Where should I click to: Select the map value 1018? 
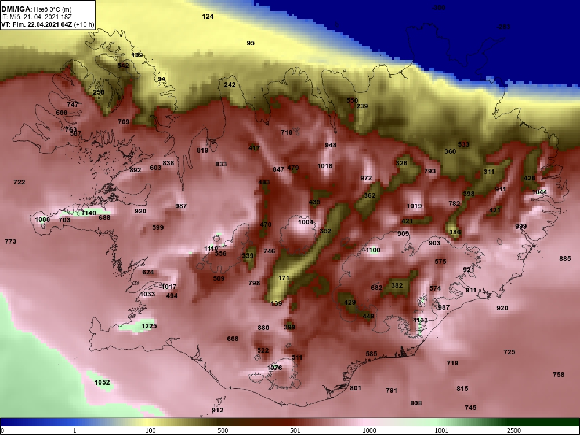pos(325,166)
